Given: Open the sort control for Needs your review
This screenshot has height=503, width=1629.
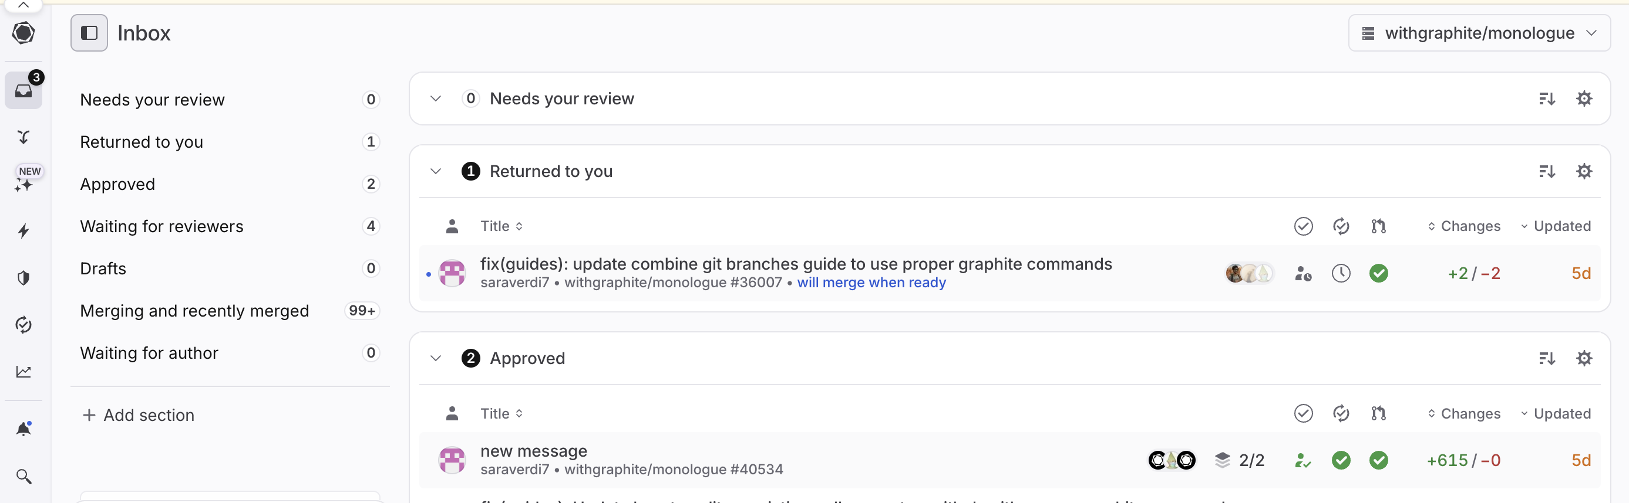Looking at the screenshot, I should click(x=1546, y=98).
